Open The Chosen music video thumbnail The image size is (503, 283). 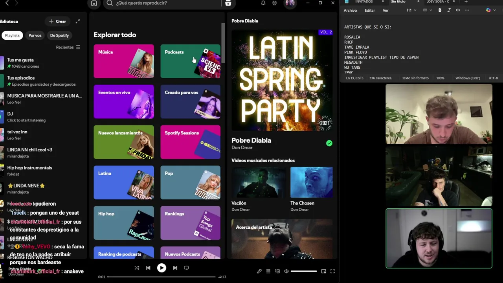tap(311, 182)
